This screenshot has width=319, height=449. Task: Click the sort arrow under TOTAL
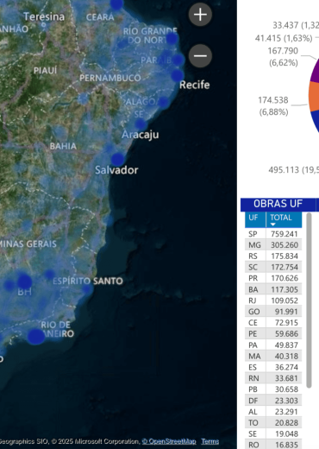click(272, 224)
